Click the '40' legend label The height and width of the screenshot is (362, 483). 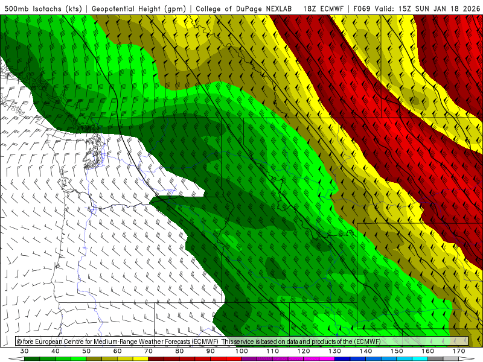pos(56,351)
